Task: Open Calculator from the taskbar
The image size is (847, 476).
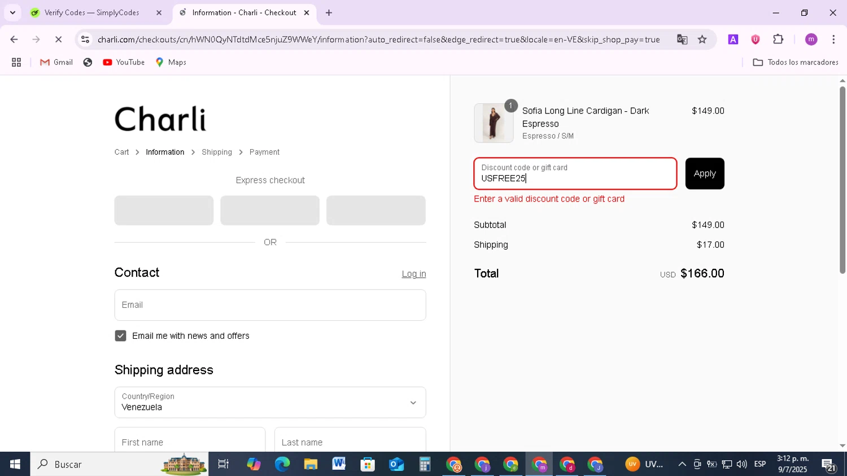Action: (425, 464)
